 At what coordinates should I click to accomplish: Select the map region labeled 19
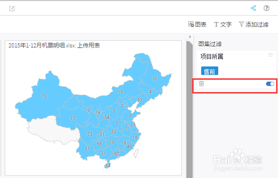pos(112,142)
